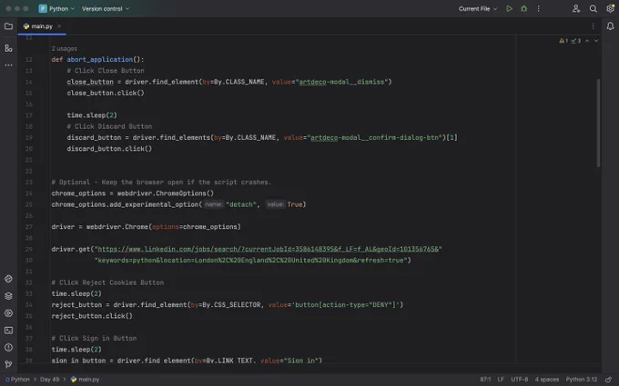Go to next highlighted problem arrow
Viewport: 619px width, 386px height.
[x=596, y=41]
